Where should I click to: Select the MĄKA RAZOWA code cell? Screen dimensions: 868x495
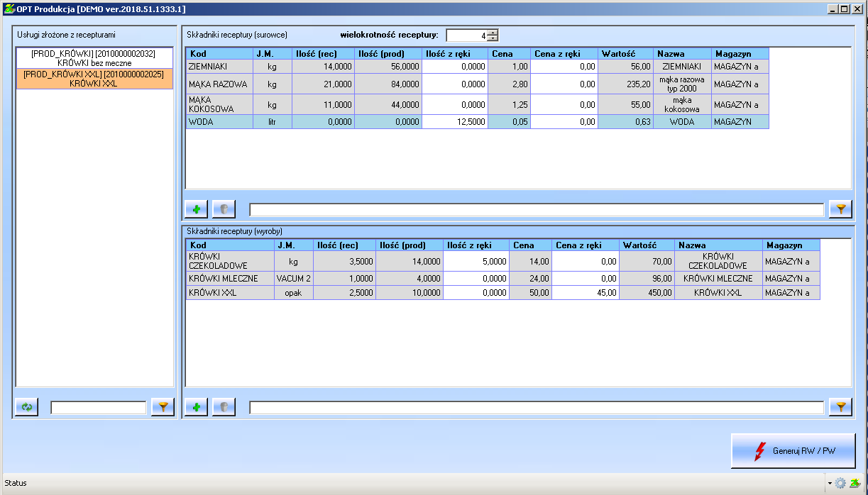[x=219, y=84]
